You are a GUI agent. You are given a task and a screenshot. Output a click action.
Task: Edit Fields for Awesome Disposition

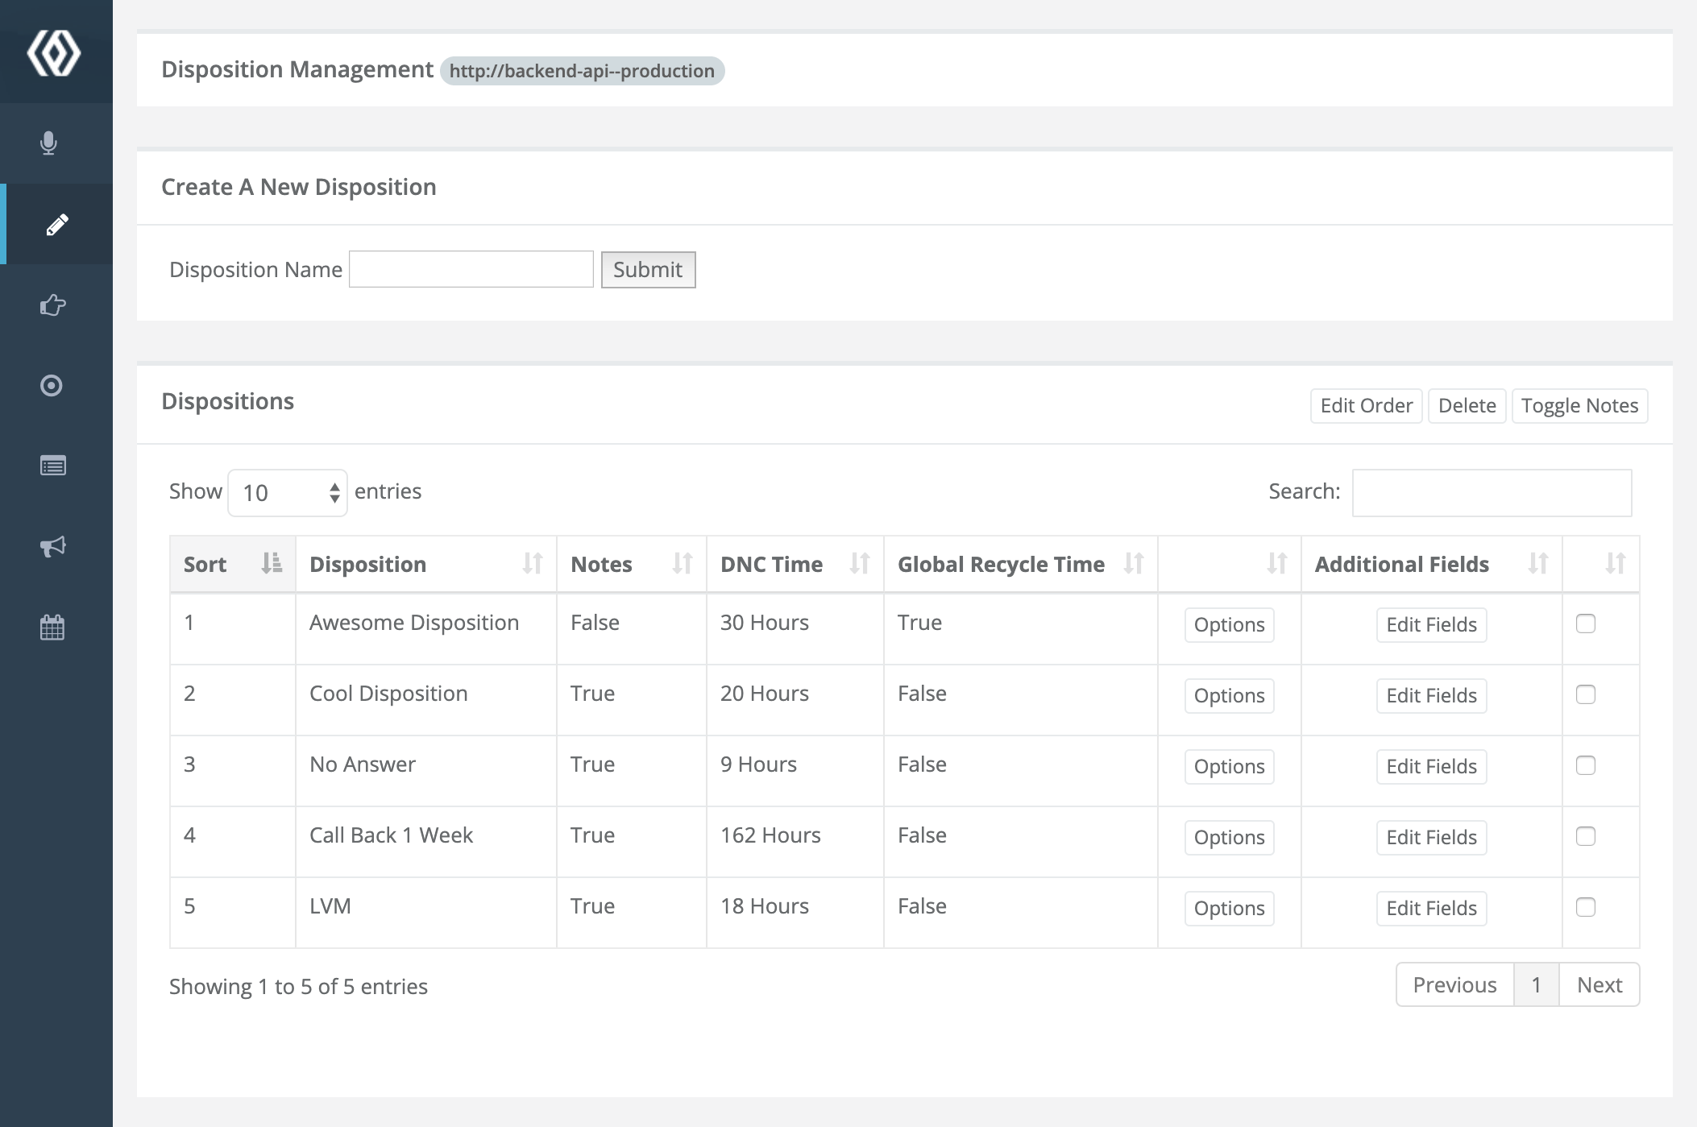[1431, 624]
